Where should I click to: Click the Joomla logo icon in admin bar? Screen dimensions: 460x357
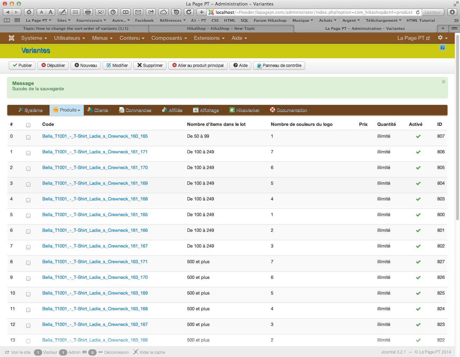12,38
